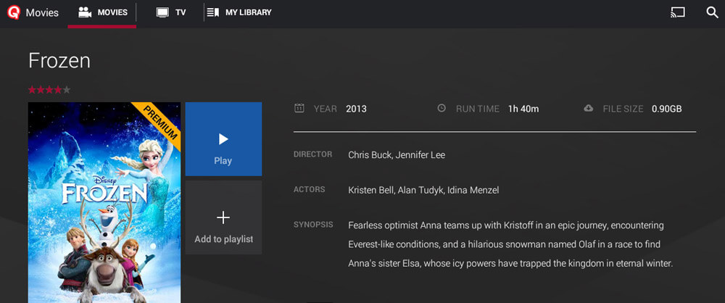The height and width of the screenshot is (303, 725).
Task: Click the Frozen title heading
Action: tap(59, 61)
